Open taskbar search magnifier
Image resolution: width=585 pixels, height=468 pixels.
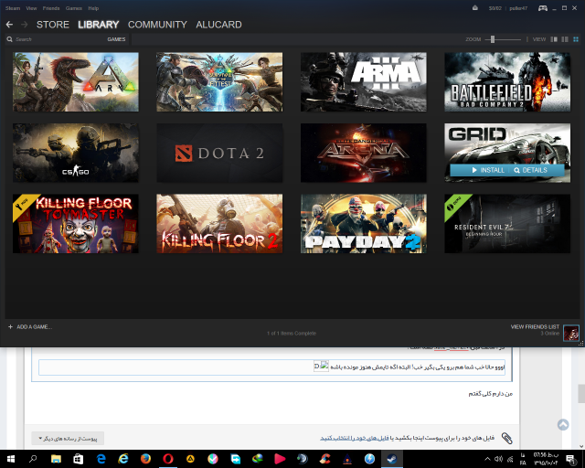tap(33, 459)
